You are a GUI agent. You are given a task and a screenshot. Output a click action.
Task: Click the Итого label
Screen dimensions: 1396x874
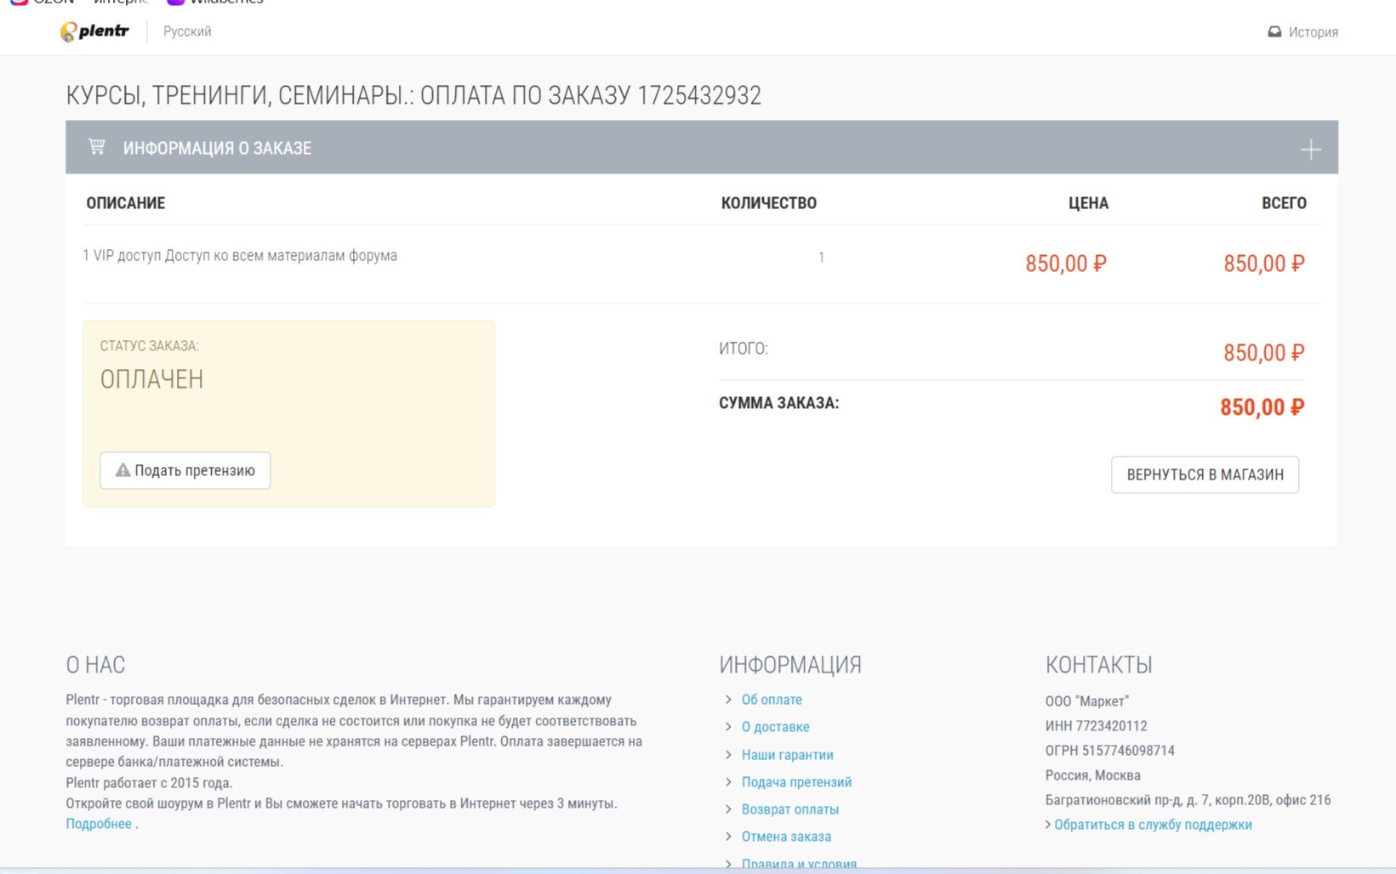744,349
